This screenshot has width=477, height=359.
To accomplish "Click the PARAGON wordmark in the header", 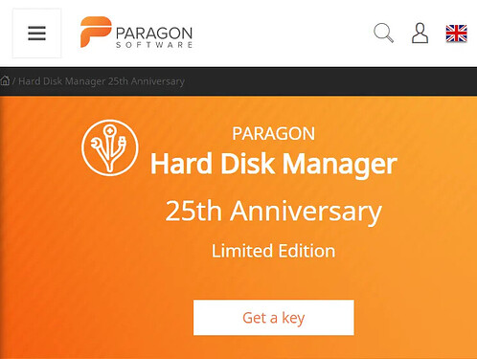I will pos(154,34).
